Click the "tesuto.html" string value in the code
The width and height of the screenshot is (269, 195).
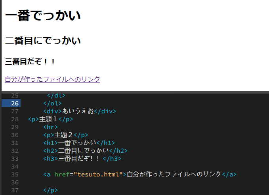[98, 174]
